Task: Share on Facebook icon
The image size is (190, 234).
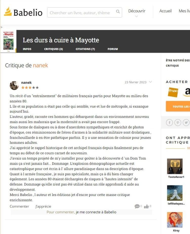Action: pos(170,123)
